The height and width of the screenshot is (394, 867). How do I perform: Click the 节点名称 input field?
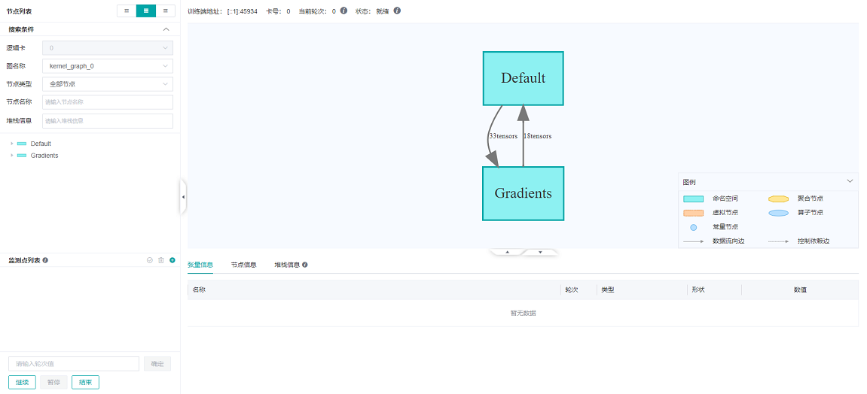click(108, 102)
